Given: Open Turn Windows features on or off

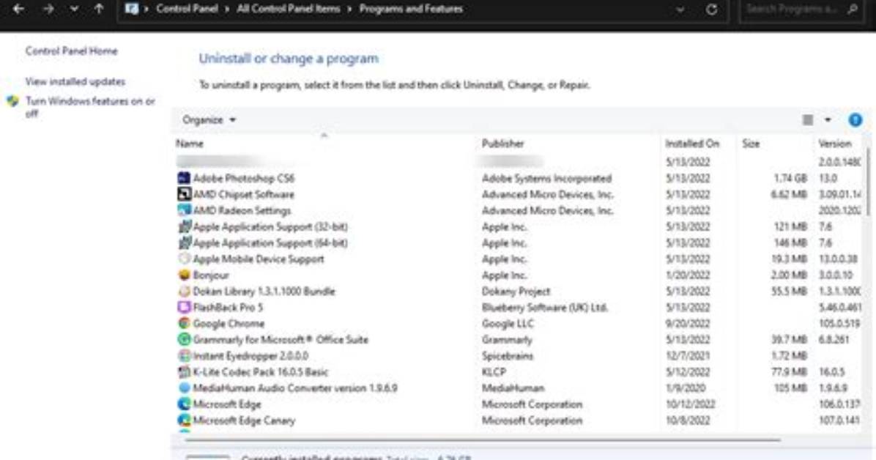Looking at the screenshot, I should 90,107.
